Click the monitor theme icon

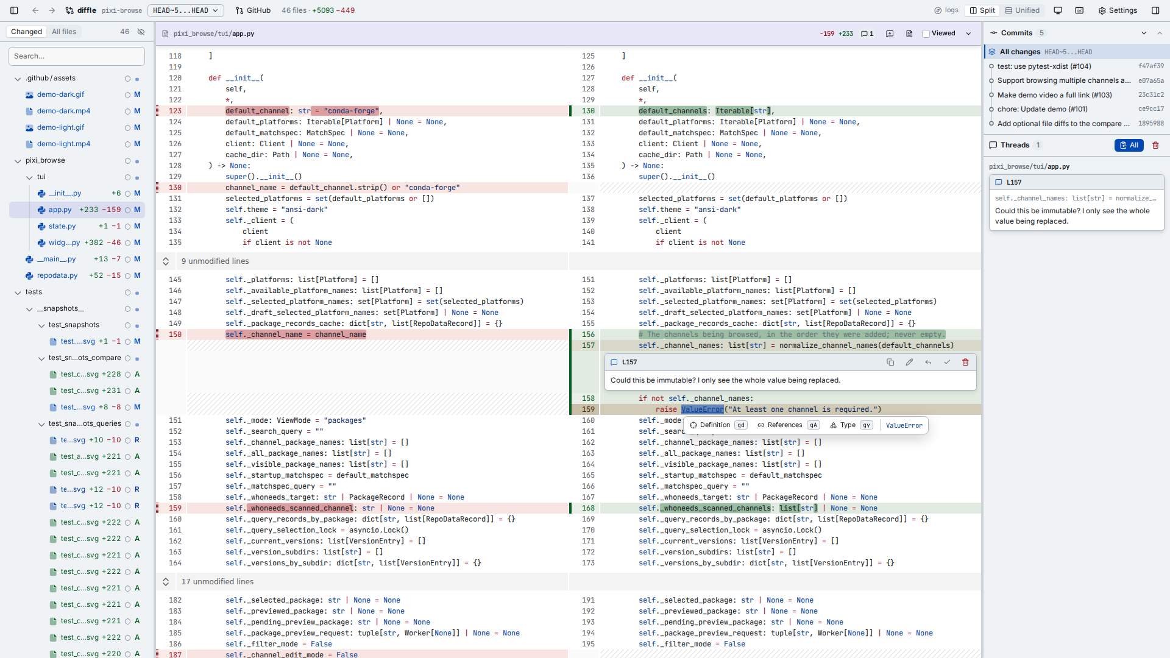tap(1058, 10)
